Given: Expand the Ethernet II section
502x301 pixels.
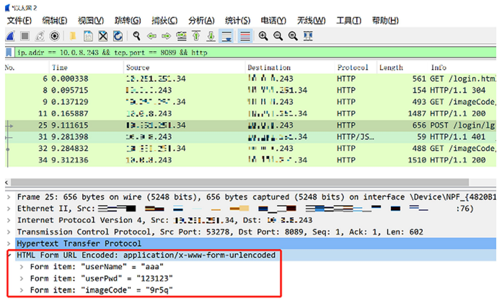Looking at the screenshot, I should coord(9,209).
